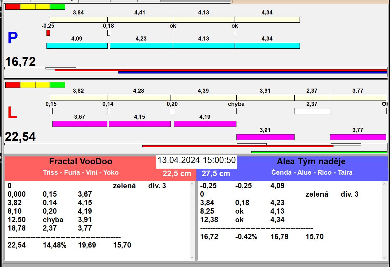Select the magenta 4,19 run bar
This screenshot has width=390, height=267.
tap(205, 124)
